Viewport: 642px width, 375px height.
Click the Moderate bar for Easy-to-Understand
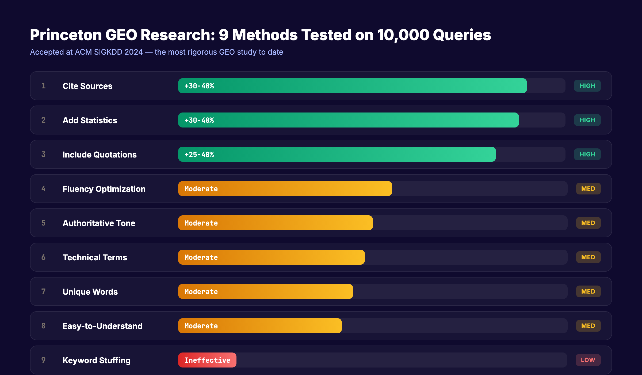259,326
